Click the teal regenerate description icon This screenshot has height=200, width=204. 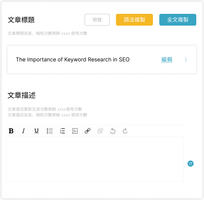pos(191,164)
